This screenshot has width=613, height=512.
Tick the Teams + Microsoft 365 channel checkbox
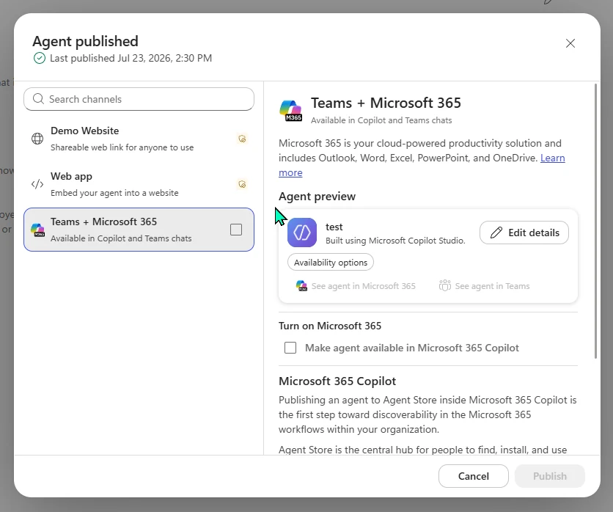tap(236, 230)
